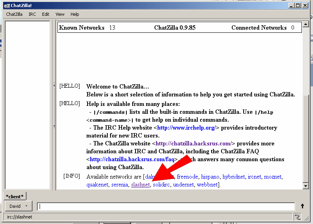Click the scrollbar down arrow
Screen dimensions: 313x224
click(x=305, y=186)
